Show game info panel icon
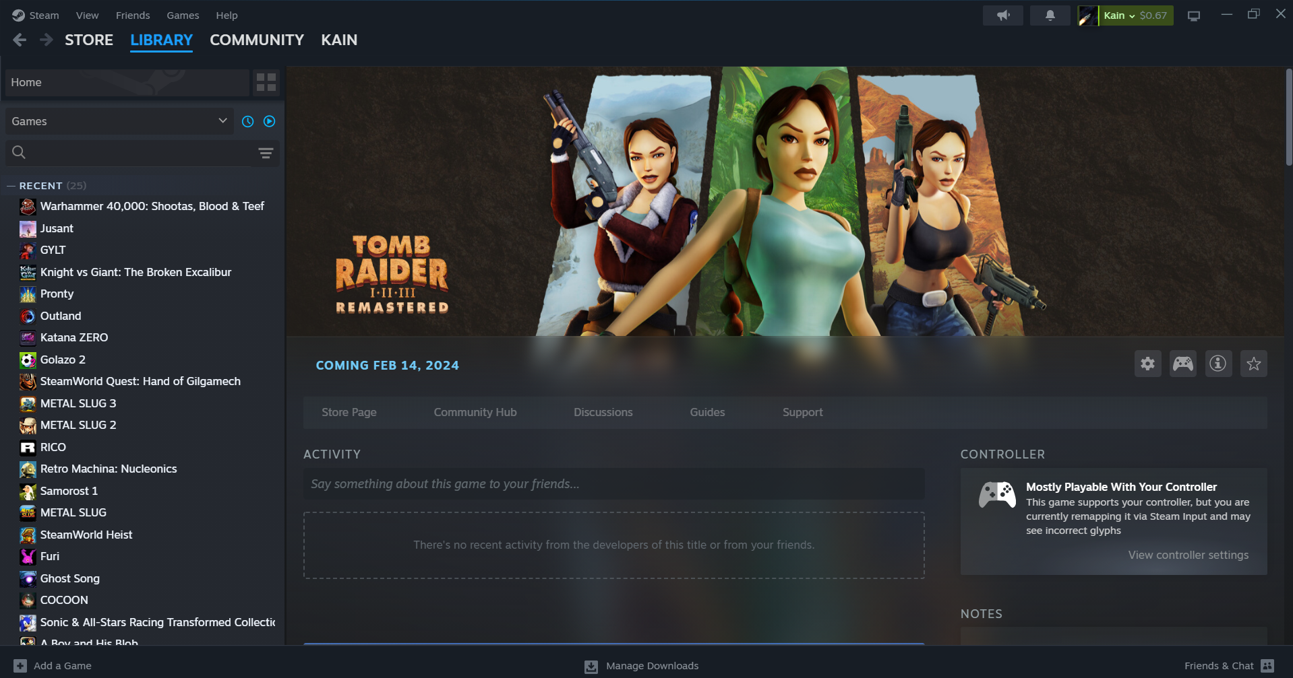The width and height of the screenshot is (1293, 678). click(x=1218, y=364)
